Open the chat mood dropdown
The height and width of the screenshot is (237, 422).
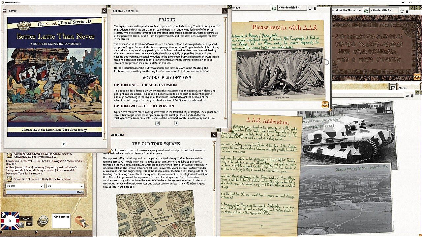click(65, 186)
